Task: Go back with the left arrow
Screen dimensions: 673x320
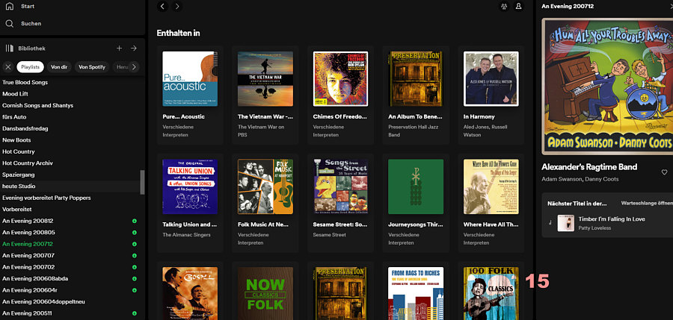Action: [163, 7]
